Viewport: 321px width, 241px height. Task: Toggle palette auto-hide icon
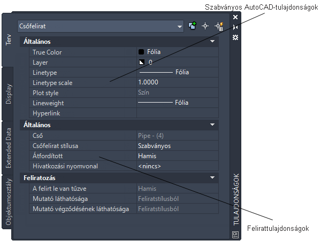(235, 27)
